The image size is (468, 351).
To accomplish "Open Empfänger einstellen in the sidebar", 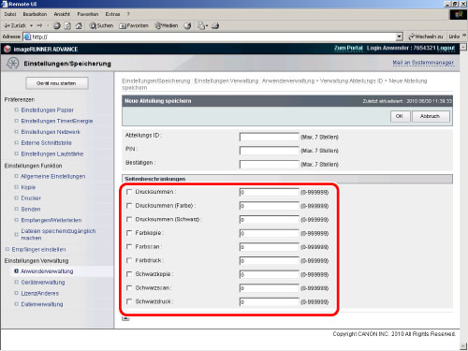I will (x=38, y=249).
